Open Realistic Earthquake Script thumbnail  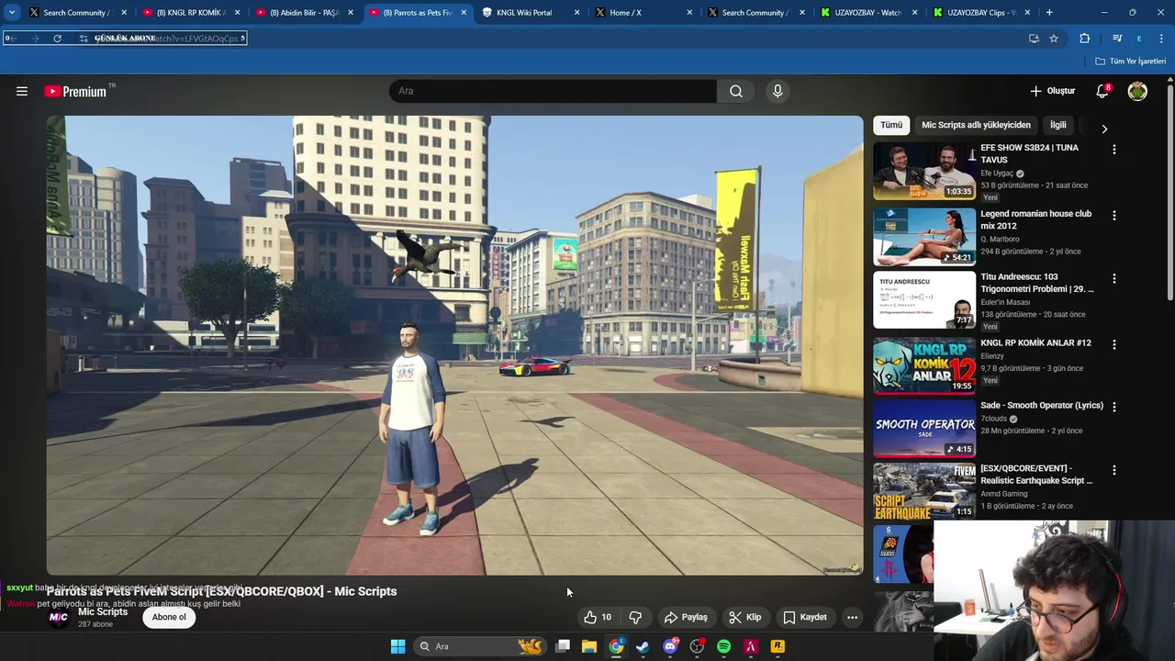point(924,491)
